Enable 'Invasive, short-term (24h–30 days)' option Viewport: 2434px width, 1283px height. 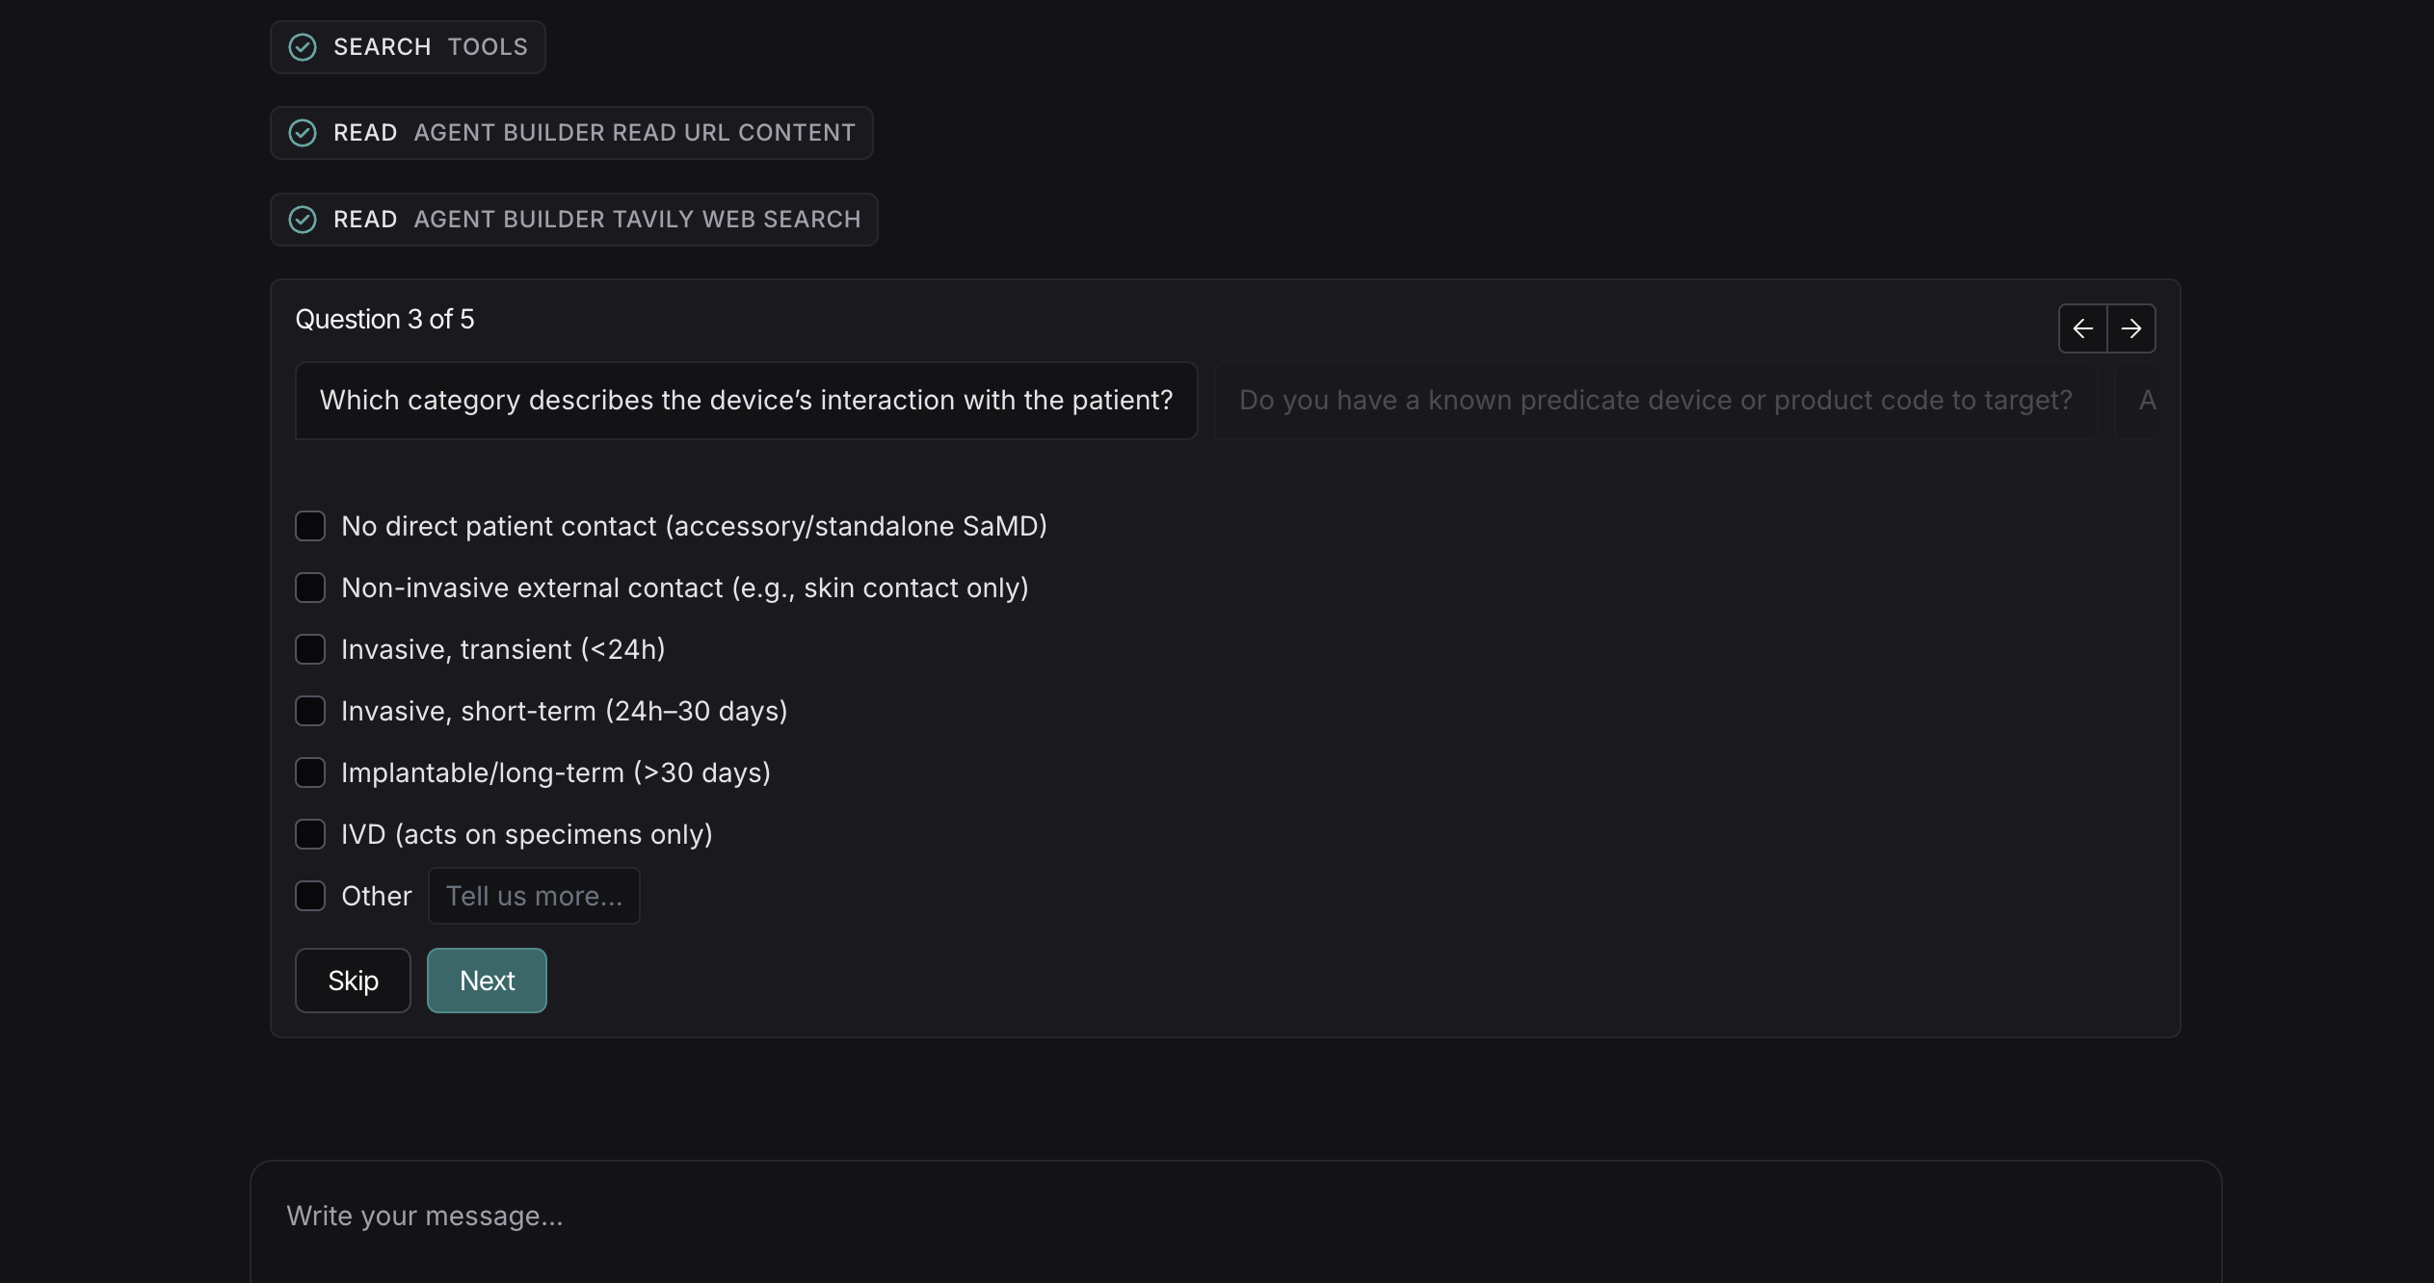coord(310,711)
